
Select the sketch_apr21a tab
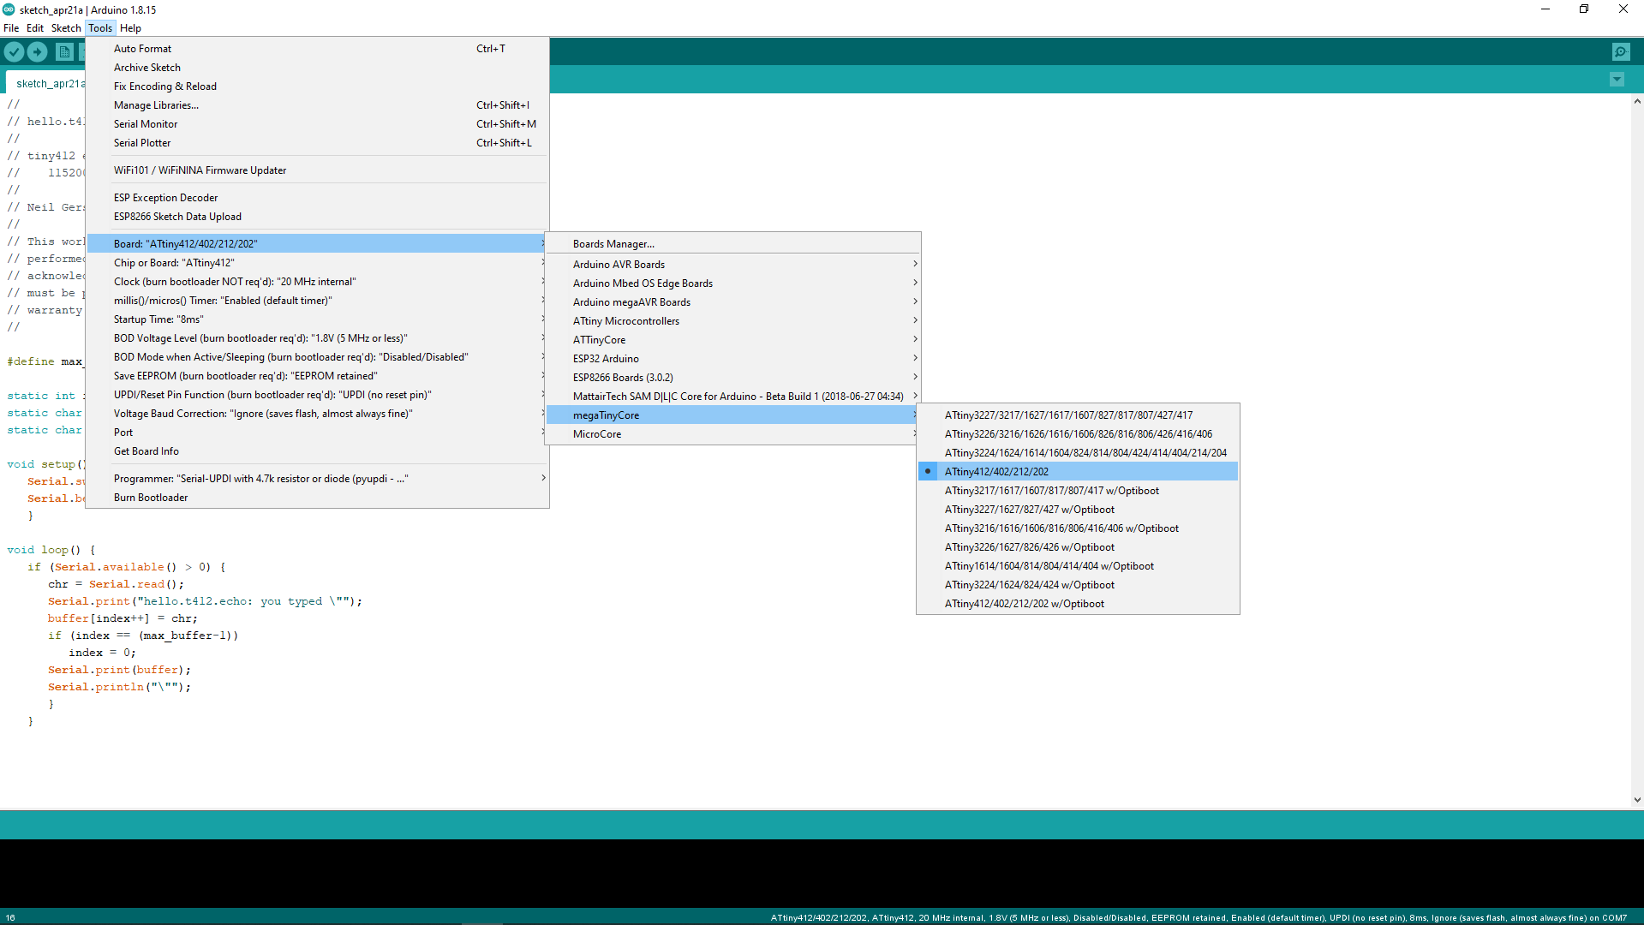click(x=47, y=83)
